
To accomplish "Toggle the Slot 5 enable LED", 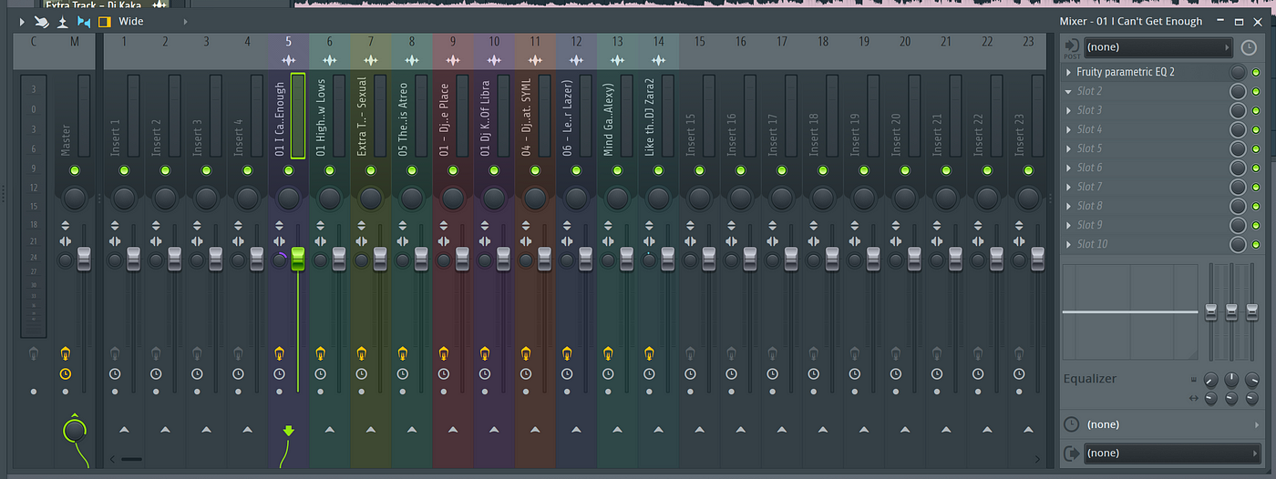I will (1256, 148).
